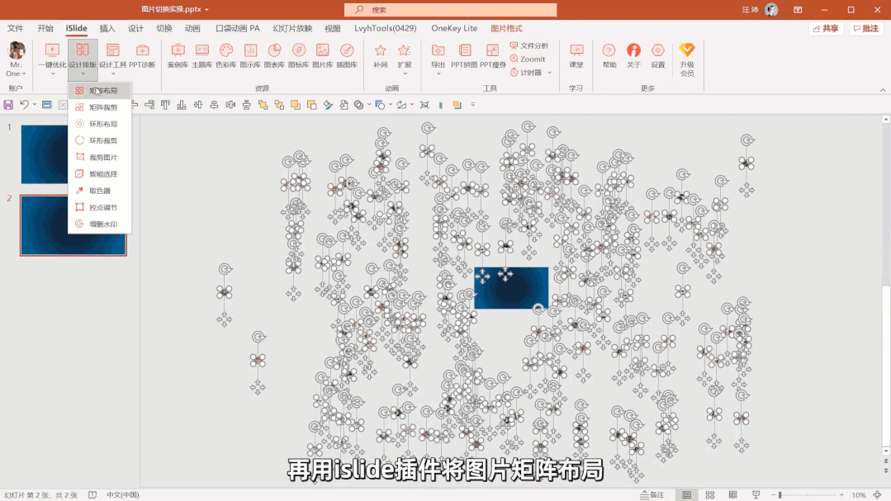Switch to slide sorter view icon
Image resolution: width=891 pixels, height=501 pixels.
[x=709, y=494]
